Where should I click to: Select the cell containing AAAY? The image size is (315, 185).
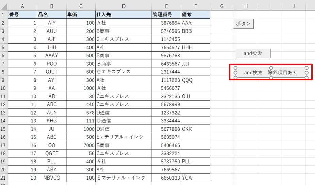point(52,55)
